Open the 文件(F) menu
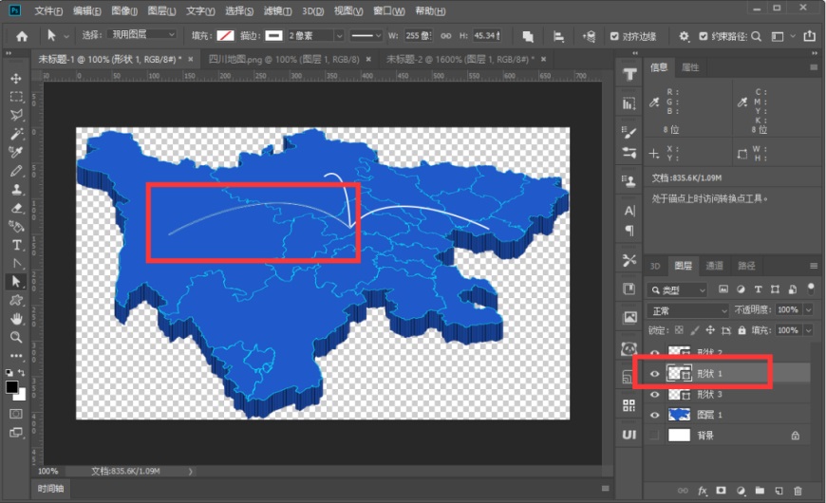 point(48,10)
